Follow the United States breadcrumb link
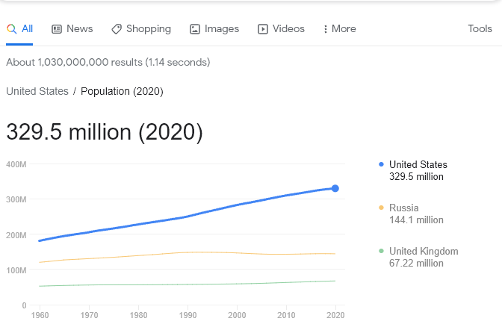This screenshot has height=336, width=502. [x=37, y=91]
